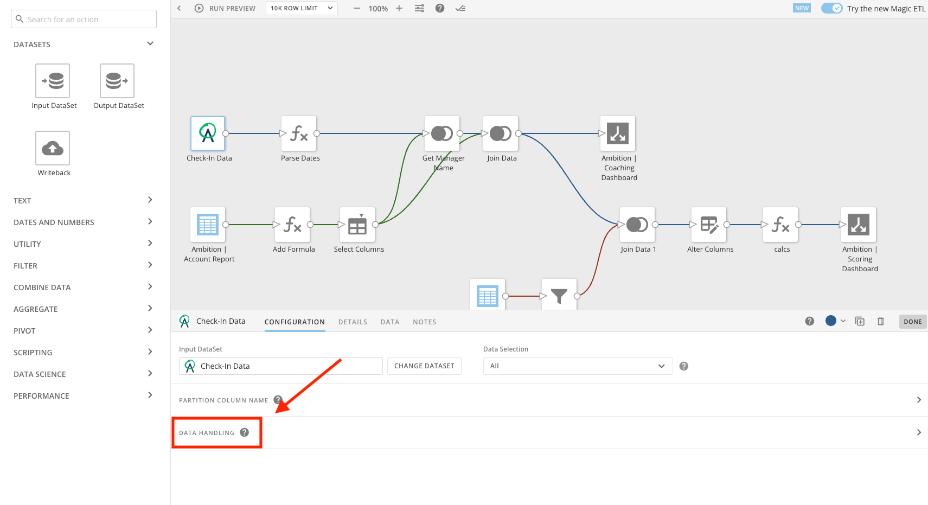Switch to the Details tab
The width and height of the screenshot is (928, 505).
tap(353, 322)
